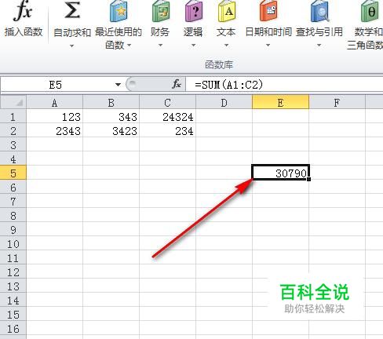Click the Function Library (函数库) group label
The width and height of the screenshot is (383, 339).
(219, 64)
